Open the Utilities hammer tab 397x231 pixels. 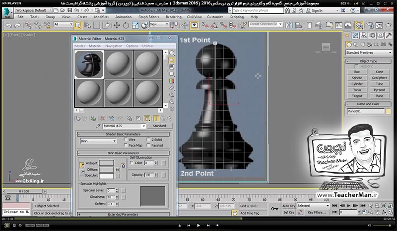pos(389,35)
